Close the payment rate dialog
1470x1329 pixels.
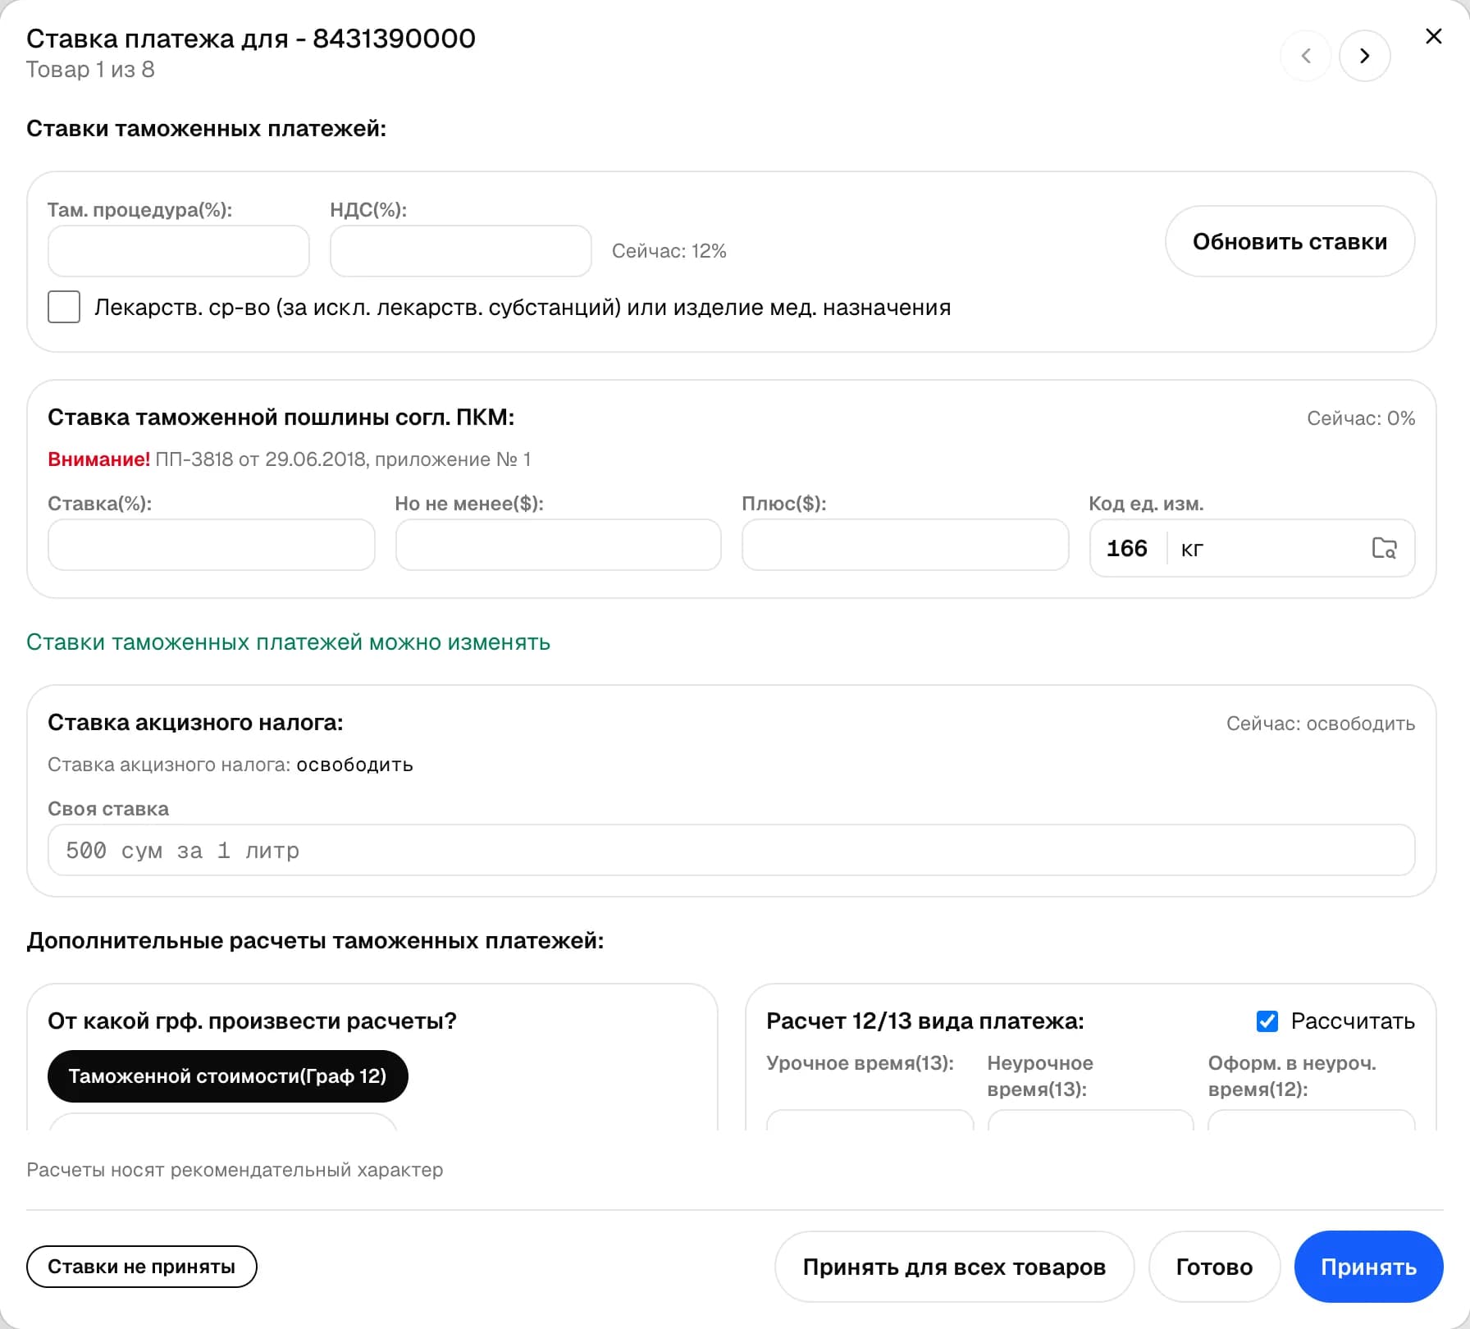coord(1433,37)
